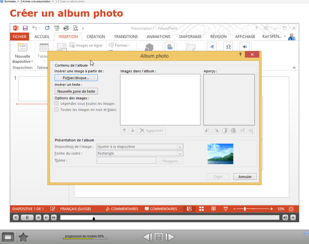Click the speaker audio icon in ribbon
309x244 pixels.
click(245, 47)
